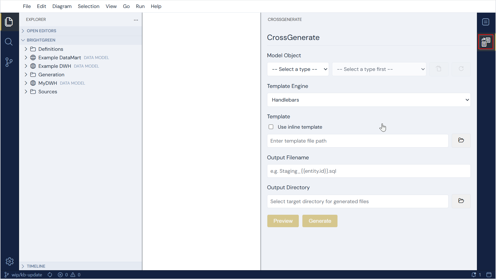Open the Explorer view in activity bar
The image size is (496, 280).
[9, 22]
